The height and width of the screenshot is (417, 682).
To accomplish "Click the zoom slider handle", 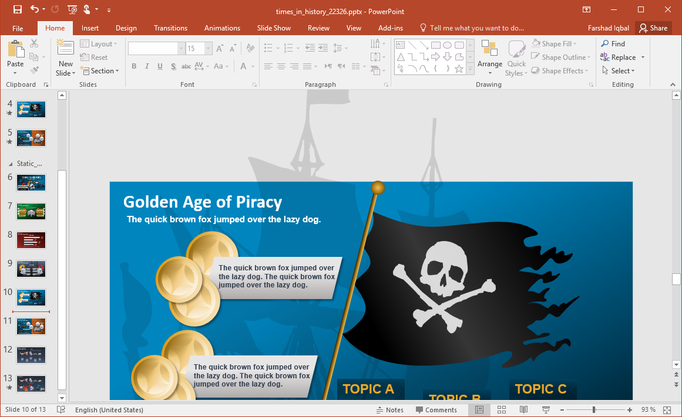I will coord(594,409).
